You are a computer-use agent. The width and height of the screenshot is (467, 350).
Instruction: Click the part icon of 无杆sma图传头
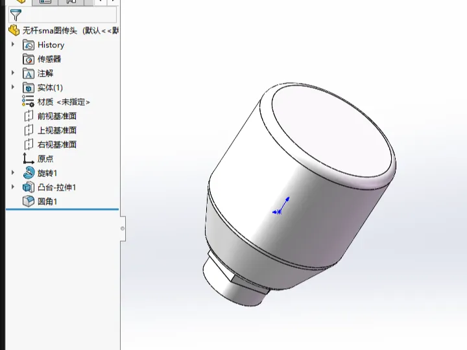click(14, 30)
